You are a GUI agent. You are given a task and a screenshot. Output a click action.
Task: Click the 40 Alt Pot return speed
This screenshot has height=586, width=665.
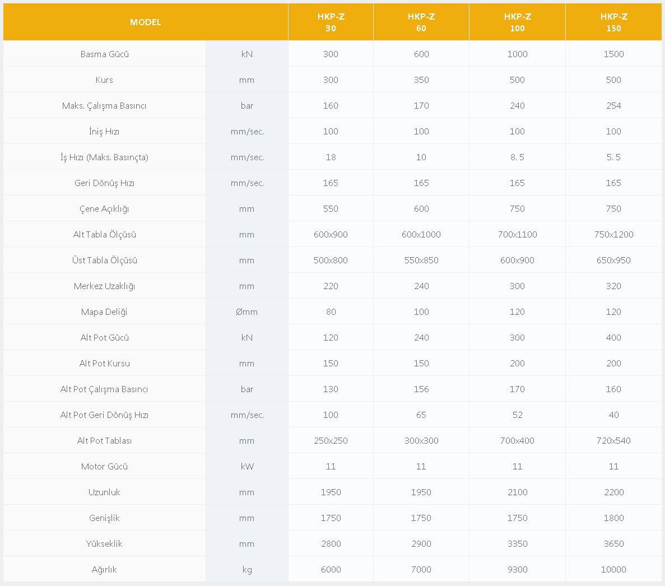coord(613,415)
